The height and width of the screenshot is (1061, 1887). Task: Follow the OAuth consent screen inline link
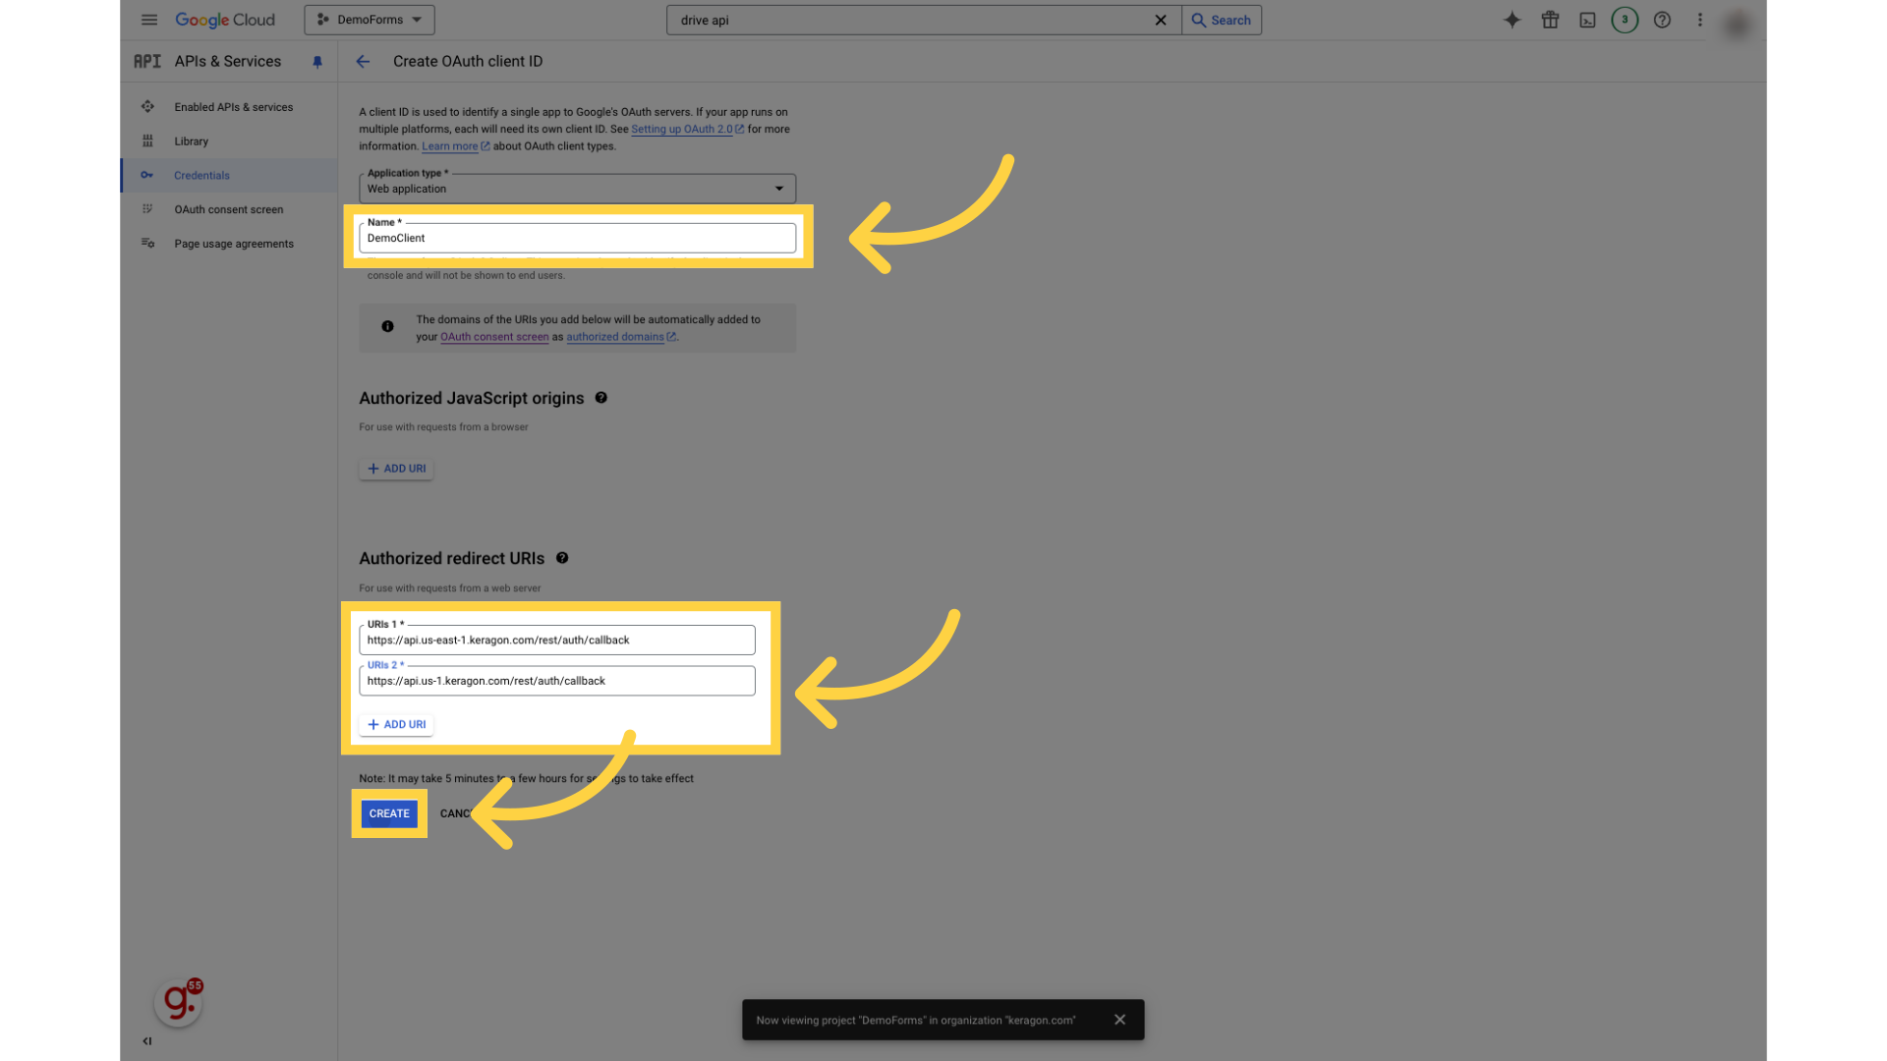[x=494, y=337]
